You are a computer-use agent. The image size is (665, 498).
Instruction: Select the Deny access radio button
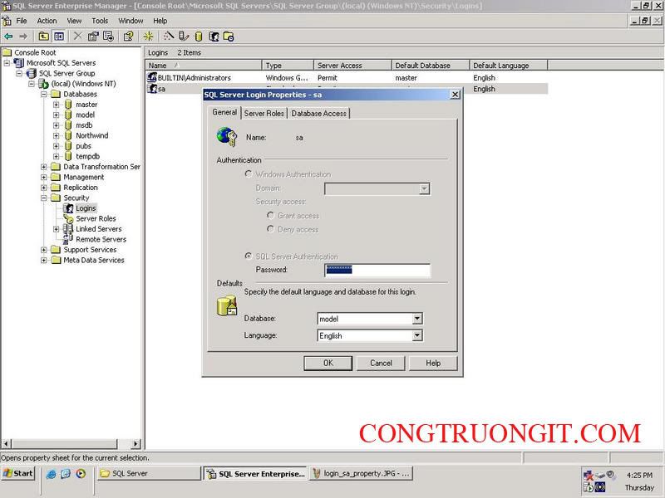[271, 229]
